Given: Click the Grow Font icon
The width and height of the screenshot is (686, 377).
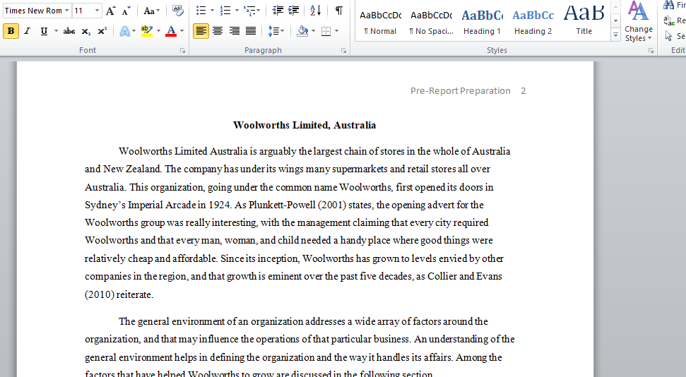Looking at the screenshot, I should (x=110, y=11).
